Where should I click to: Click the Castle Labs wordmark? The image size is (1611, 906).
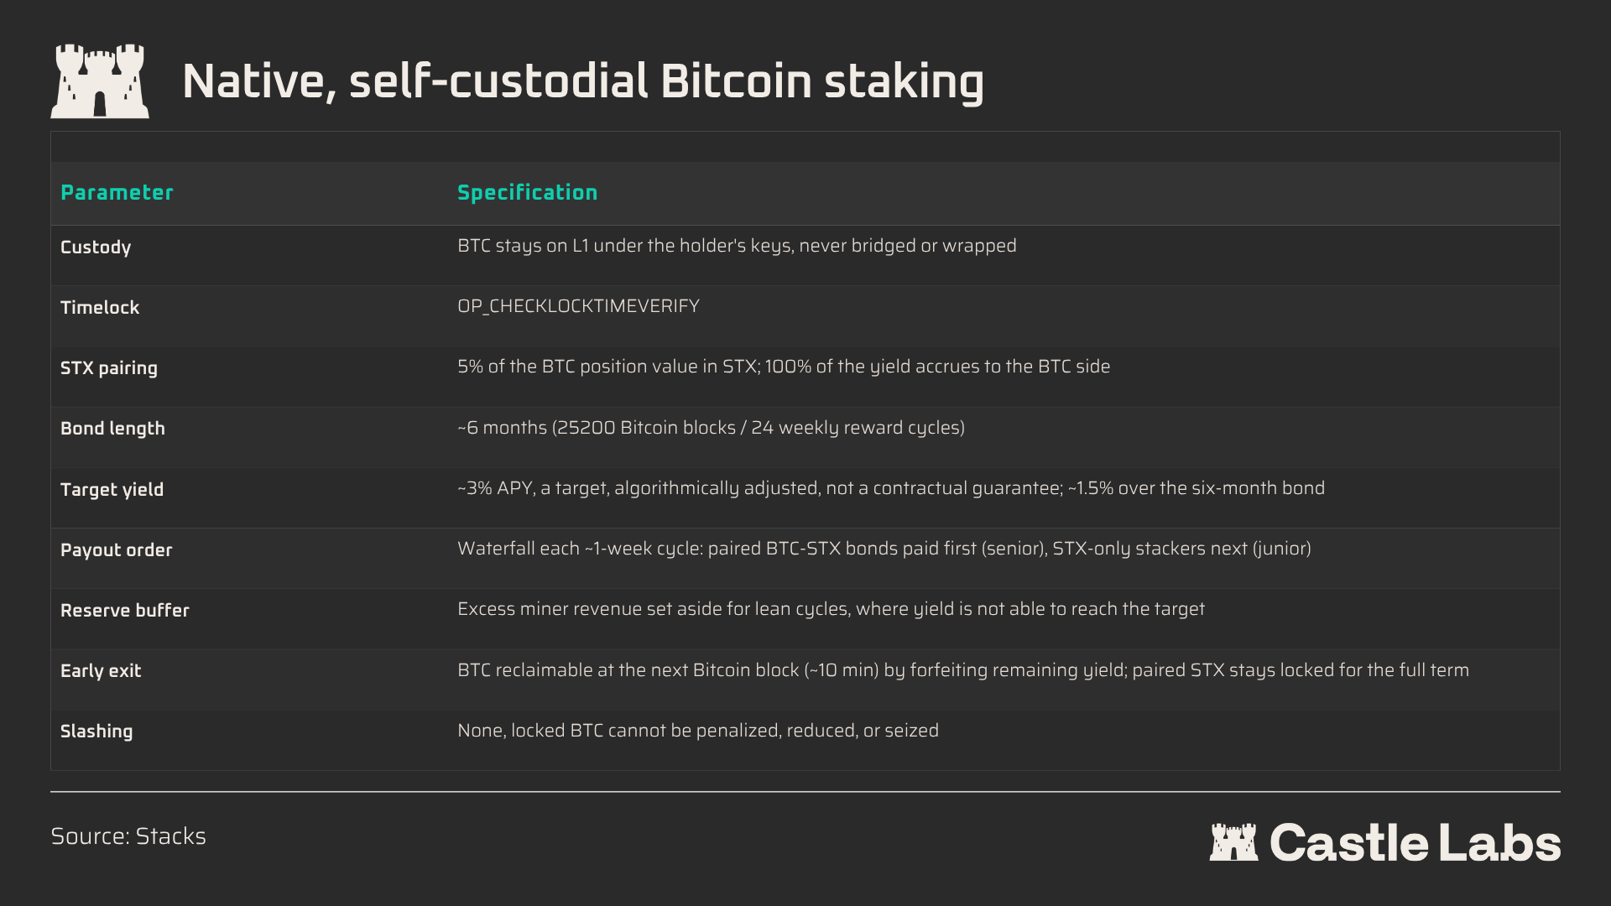point(1415,842)
